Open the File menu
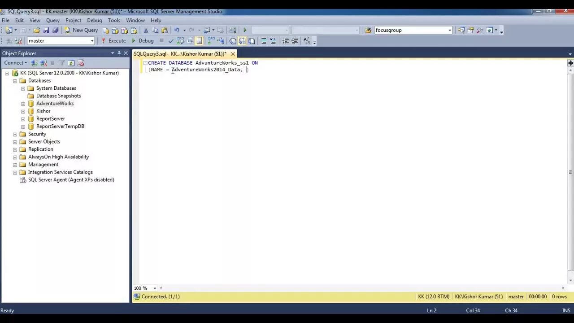 (6, 20)
